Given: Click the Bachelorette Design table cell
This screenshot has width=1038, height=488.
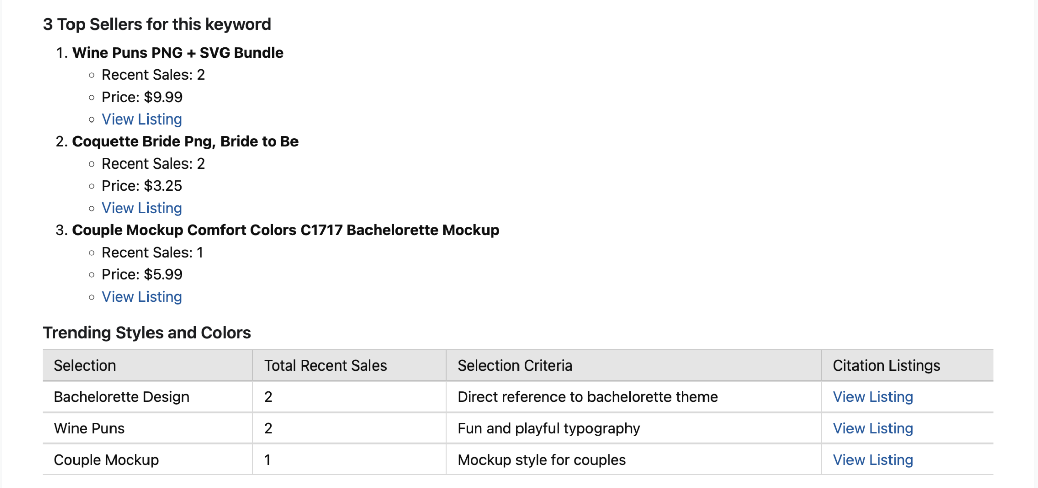Looking at the screenshot, I should [122, 397].
